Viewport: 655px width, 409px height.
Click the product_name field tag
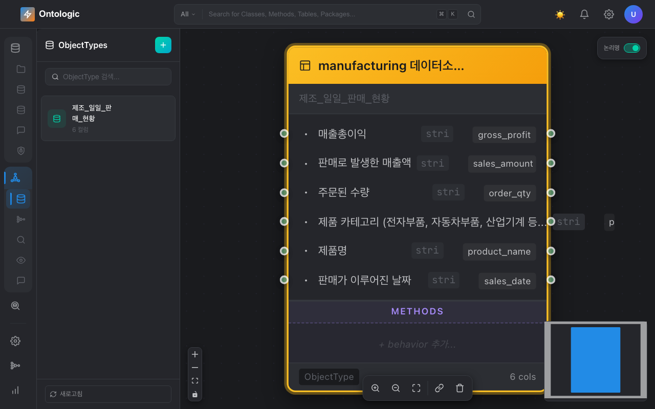499,252
